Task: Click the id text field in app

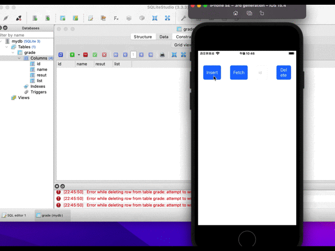Action: [261, 73]
